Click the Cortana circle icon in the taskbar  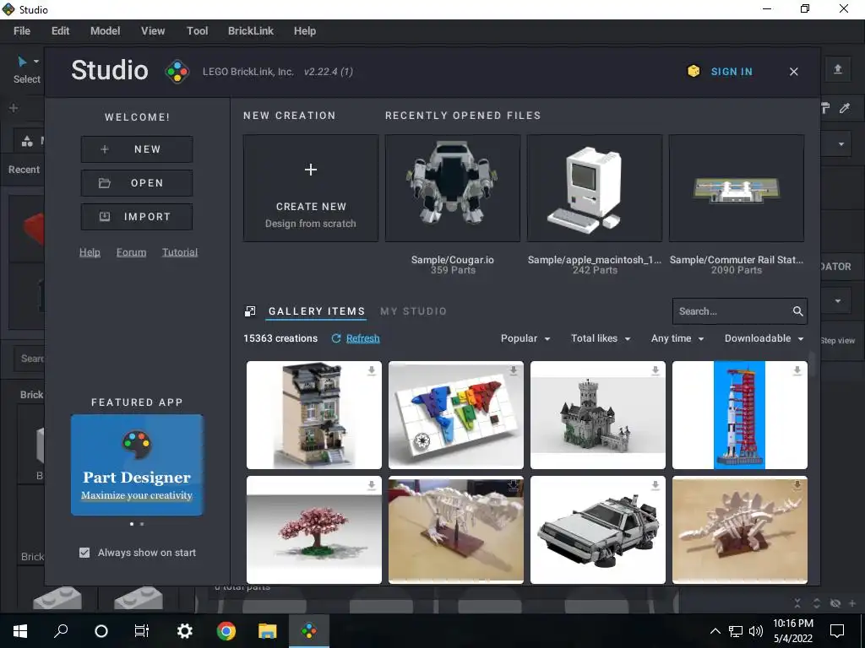(x=101, y=631)
